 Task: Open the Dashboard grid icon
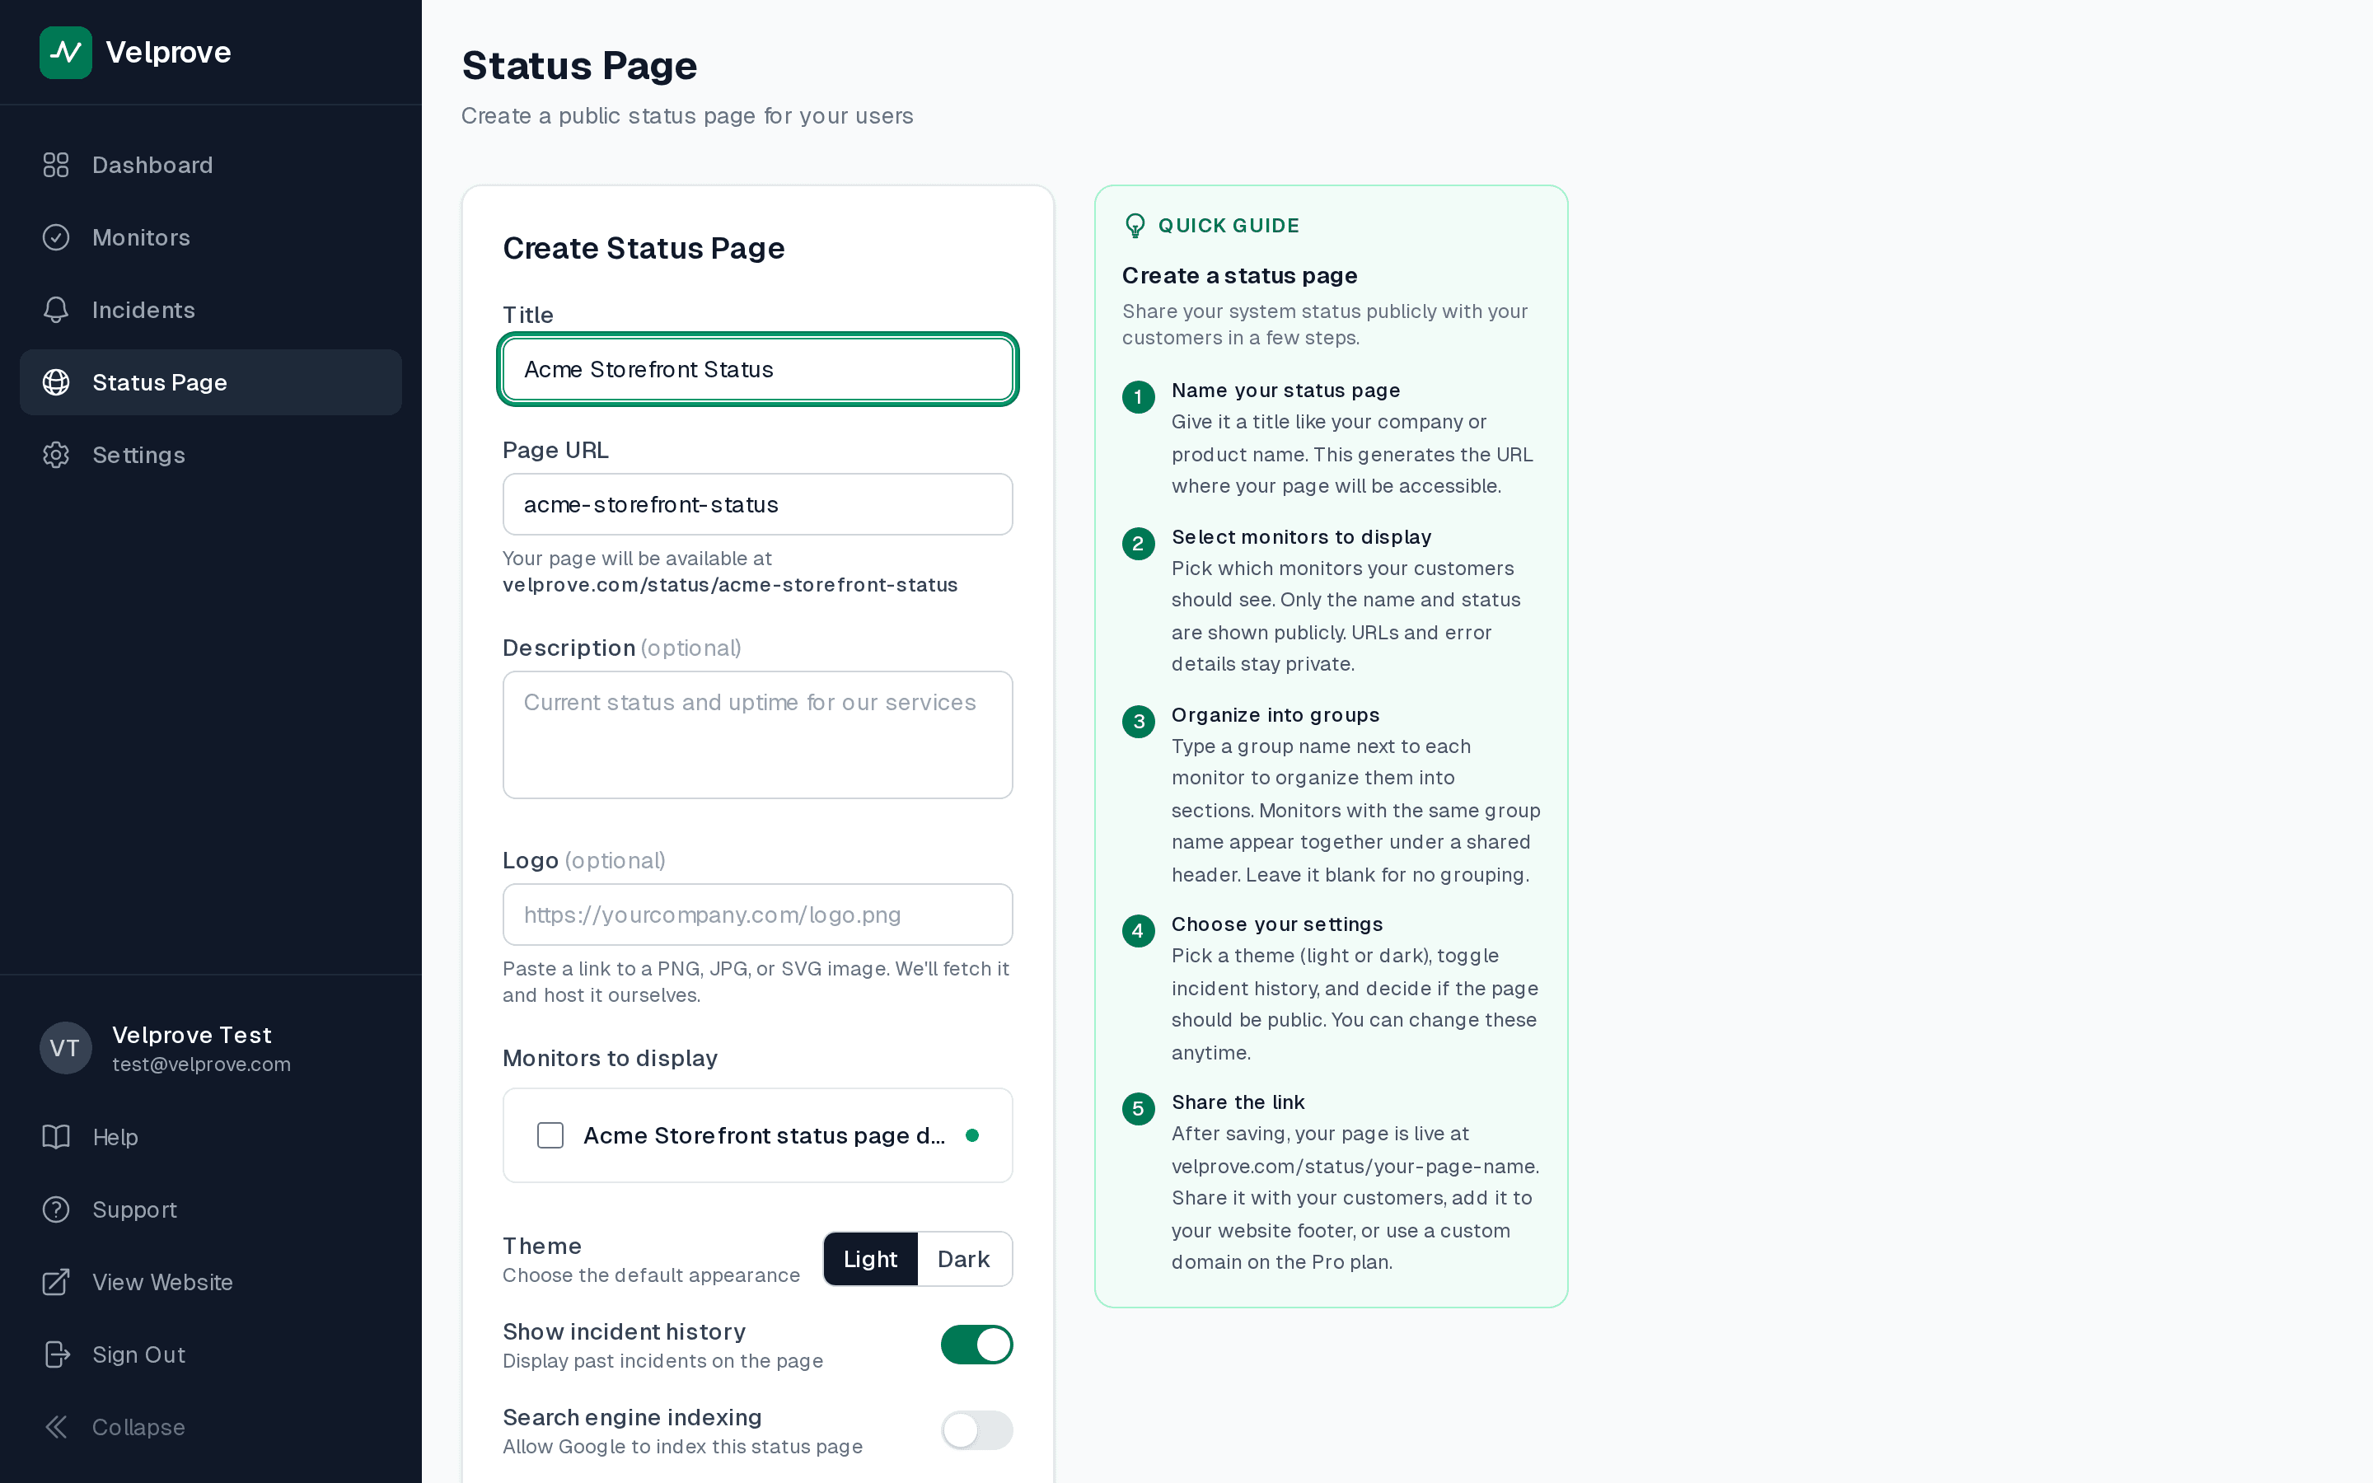coord(56,165)
